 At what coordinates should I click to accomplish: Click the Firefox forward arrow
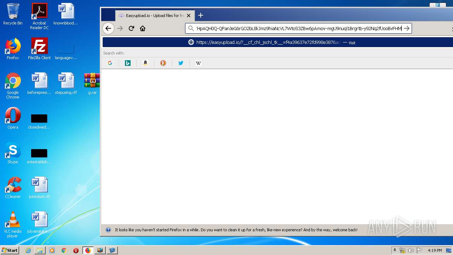point(120,28)
